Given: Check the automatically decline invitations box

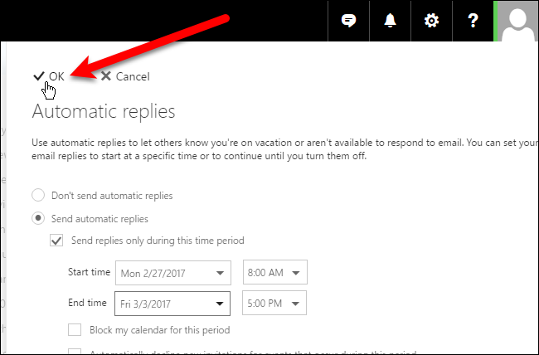Looking at the screenshot, I should click(75, 352).
